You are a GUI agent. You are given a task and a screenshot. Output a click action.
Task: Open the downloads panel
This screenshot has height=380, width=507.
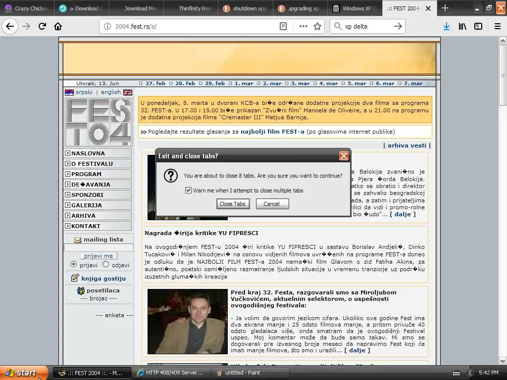(447, 26)
